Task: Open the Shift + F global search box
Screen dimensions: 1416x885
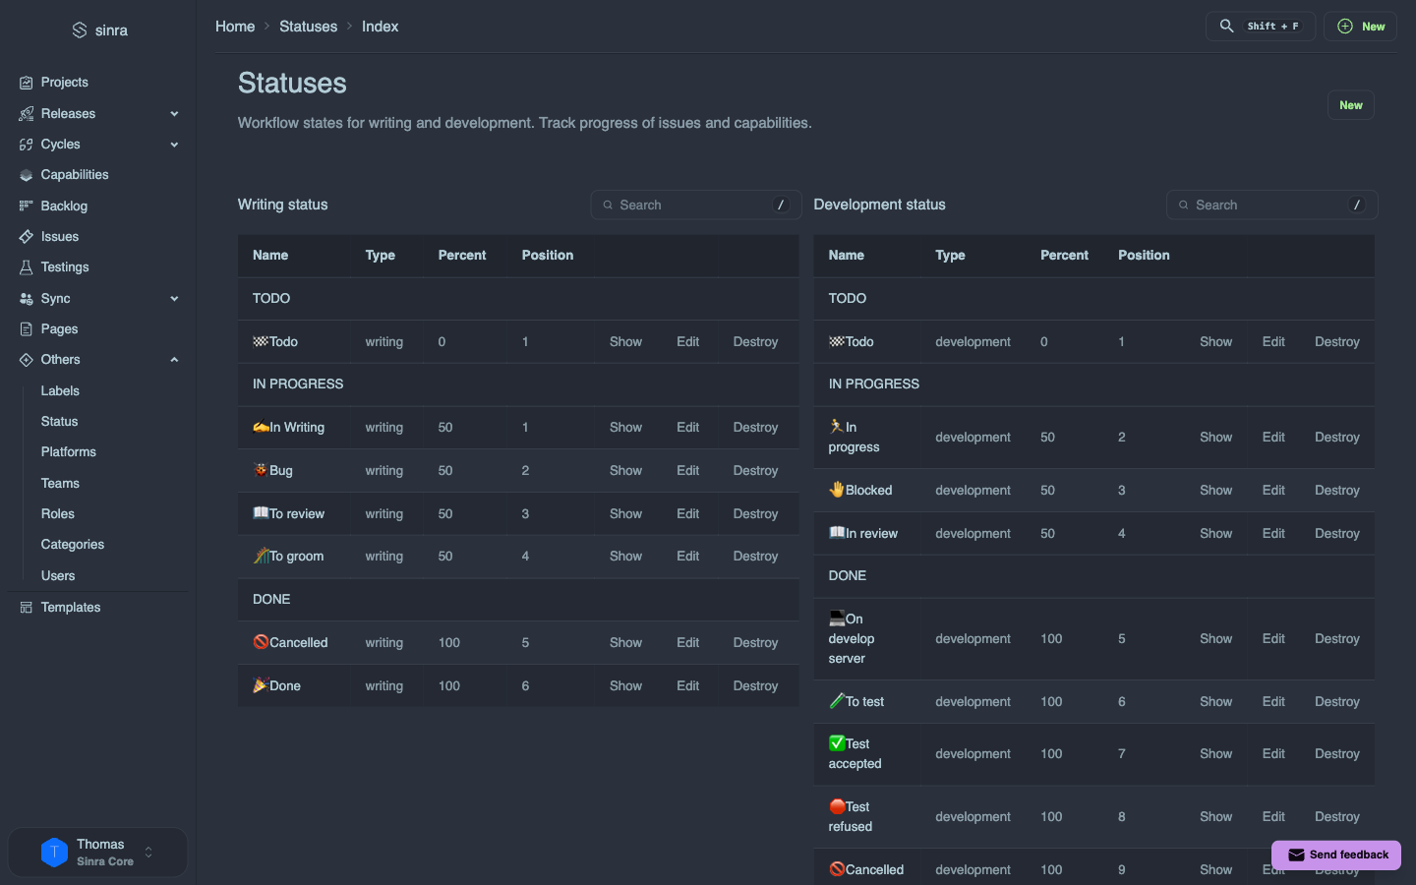Action: (1261, 27)
